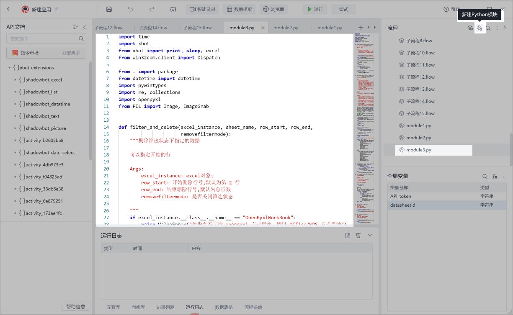Clear the run log with the trash icon
The image size is (513, 315).
click(358, 236)
